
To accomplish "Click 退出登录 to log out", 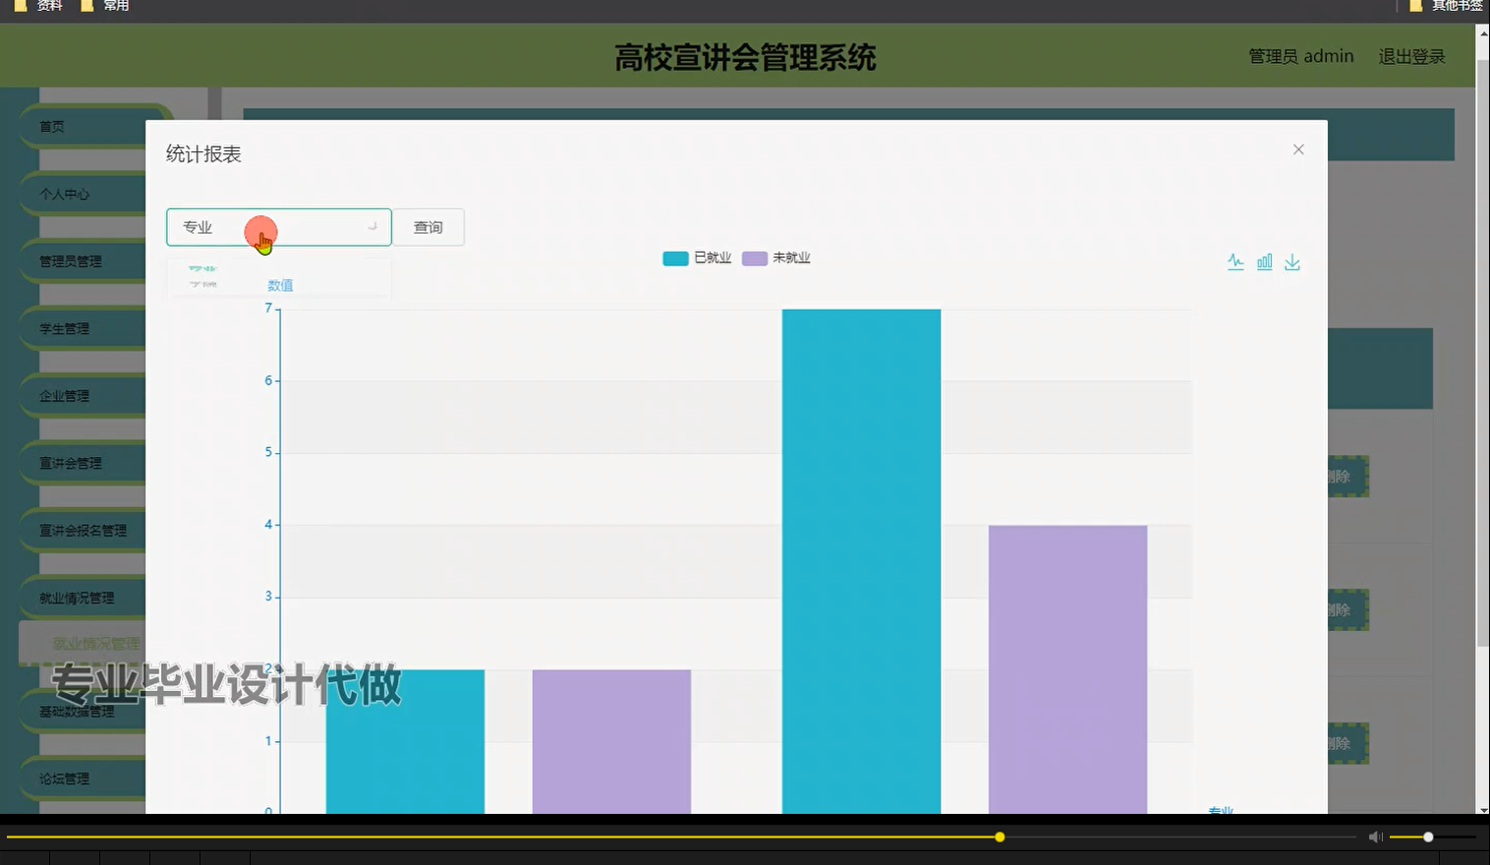I will [x=1411, y=56].
